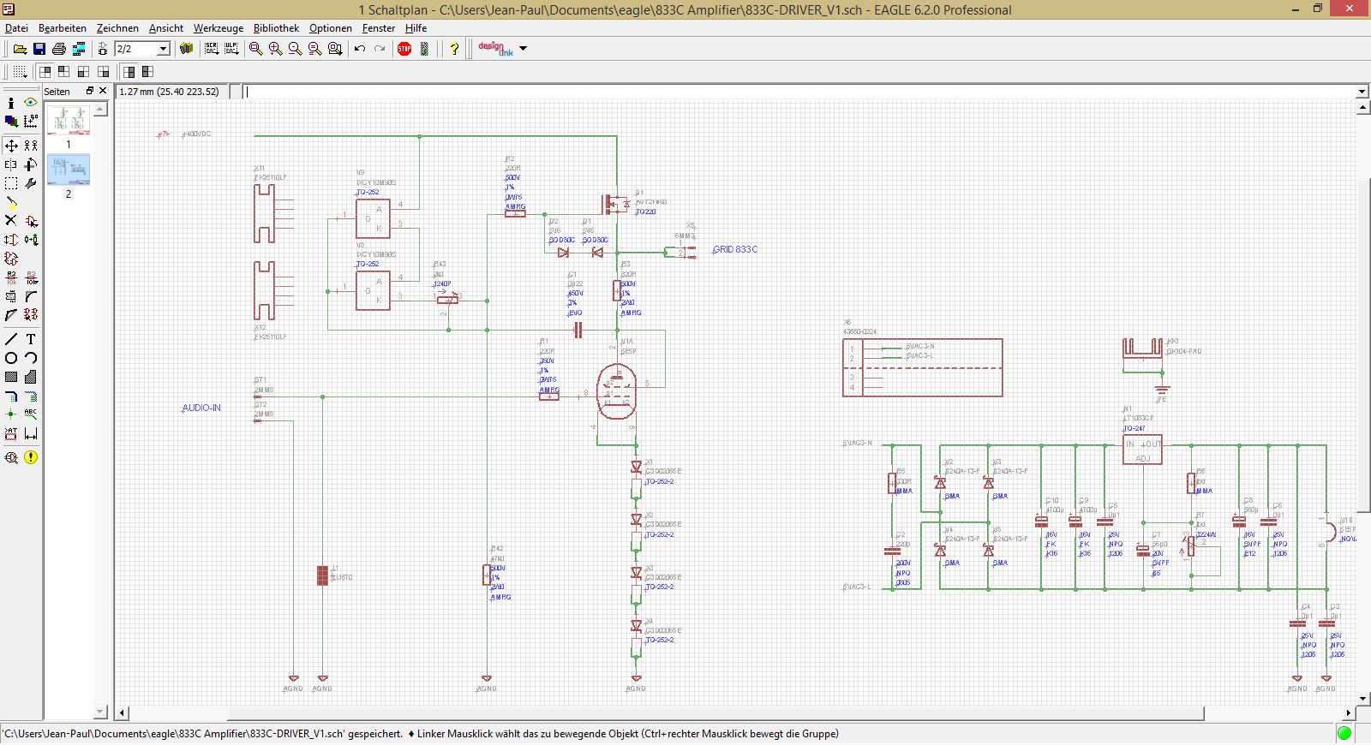1371x745 pixels.
Task: Open the Bearbeiten menu
Action: click(63, 28)
